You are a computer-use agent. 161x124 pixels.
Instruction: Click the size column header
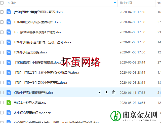click(x=159, y=3)
